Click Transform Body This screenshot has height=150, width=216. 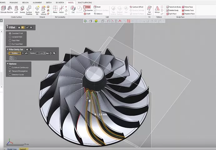pos(173,7)
